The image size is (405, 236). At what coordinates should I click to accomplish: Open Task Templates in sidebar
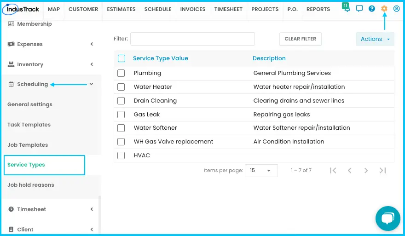pos(29,125)
